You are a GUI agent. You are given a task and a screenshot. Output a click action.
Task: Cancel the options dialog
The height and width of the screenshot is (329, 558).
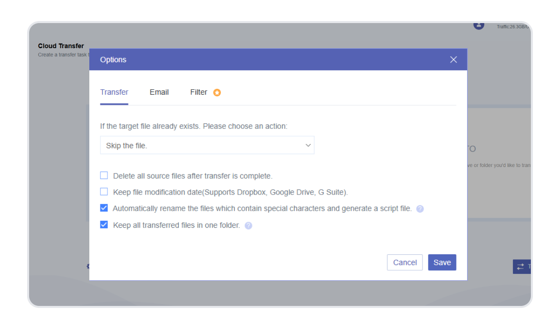click(x=404, y=262)
